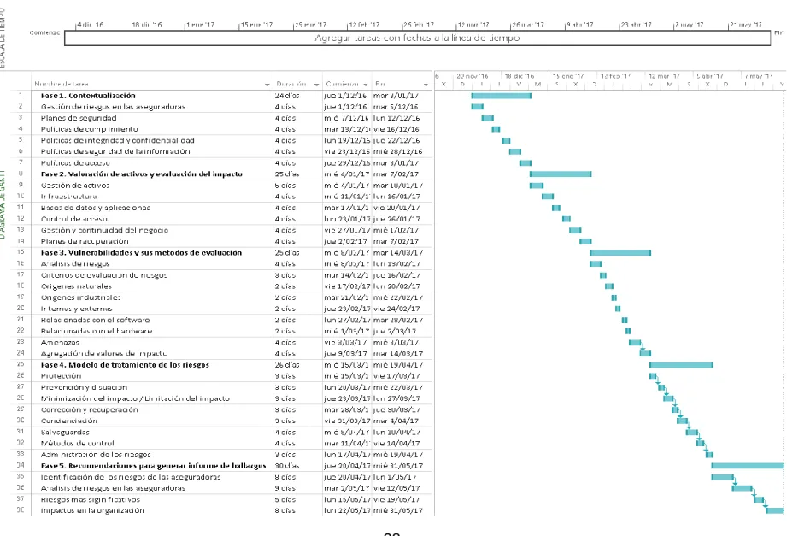Select duration cell of Gestión de activos
787x536 pixels.
click(297, 186)
